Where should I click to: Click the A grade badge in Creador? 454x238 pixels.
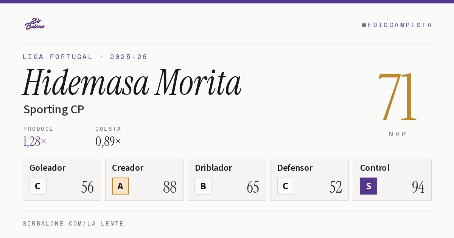pyautogui.click(x=120, y=186)
